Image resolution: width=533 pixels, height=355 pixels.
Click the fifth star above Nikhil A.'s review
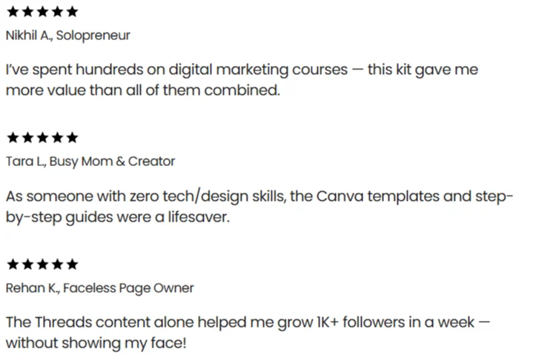[x=71, y=12]
